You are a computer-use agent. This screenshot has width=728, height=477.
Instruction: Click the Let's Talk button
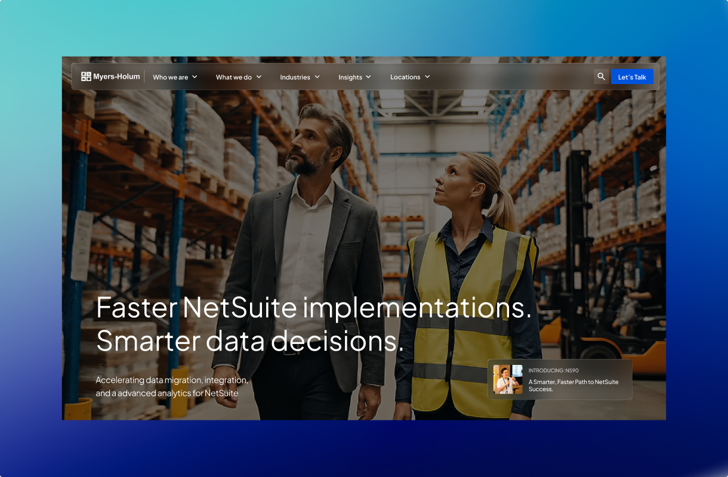pyautogui.click(x=632, y=77)
